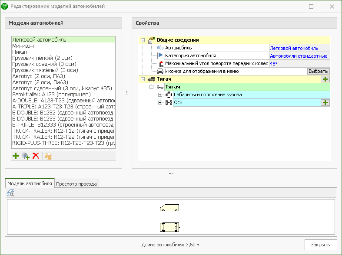Select Минивэн in the models list

pyautogui.click(x=63, y=46)
